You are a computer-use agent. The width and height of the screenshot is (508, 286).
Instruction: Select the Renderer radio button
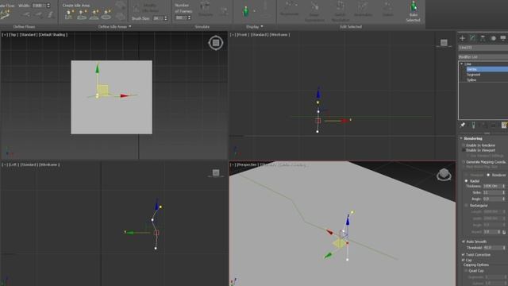[x=488, y=175]
